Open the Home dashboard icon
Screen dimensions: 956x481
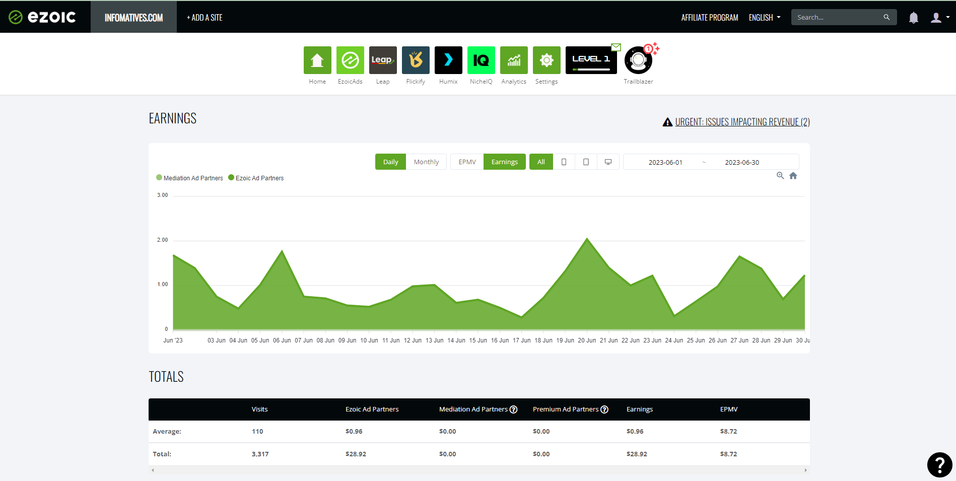point(317,60)
